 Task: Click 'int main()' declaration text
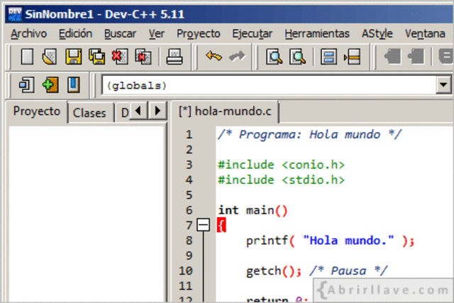pyautogui.click(x=253, y=210)
